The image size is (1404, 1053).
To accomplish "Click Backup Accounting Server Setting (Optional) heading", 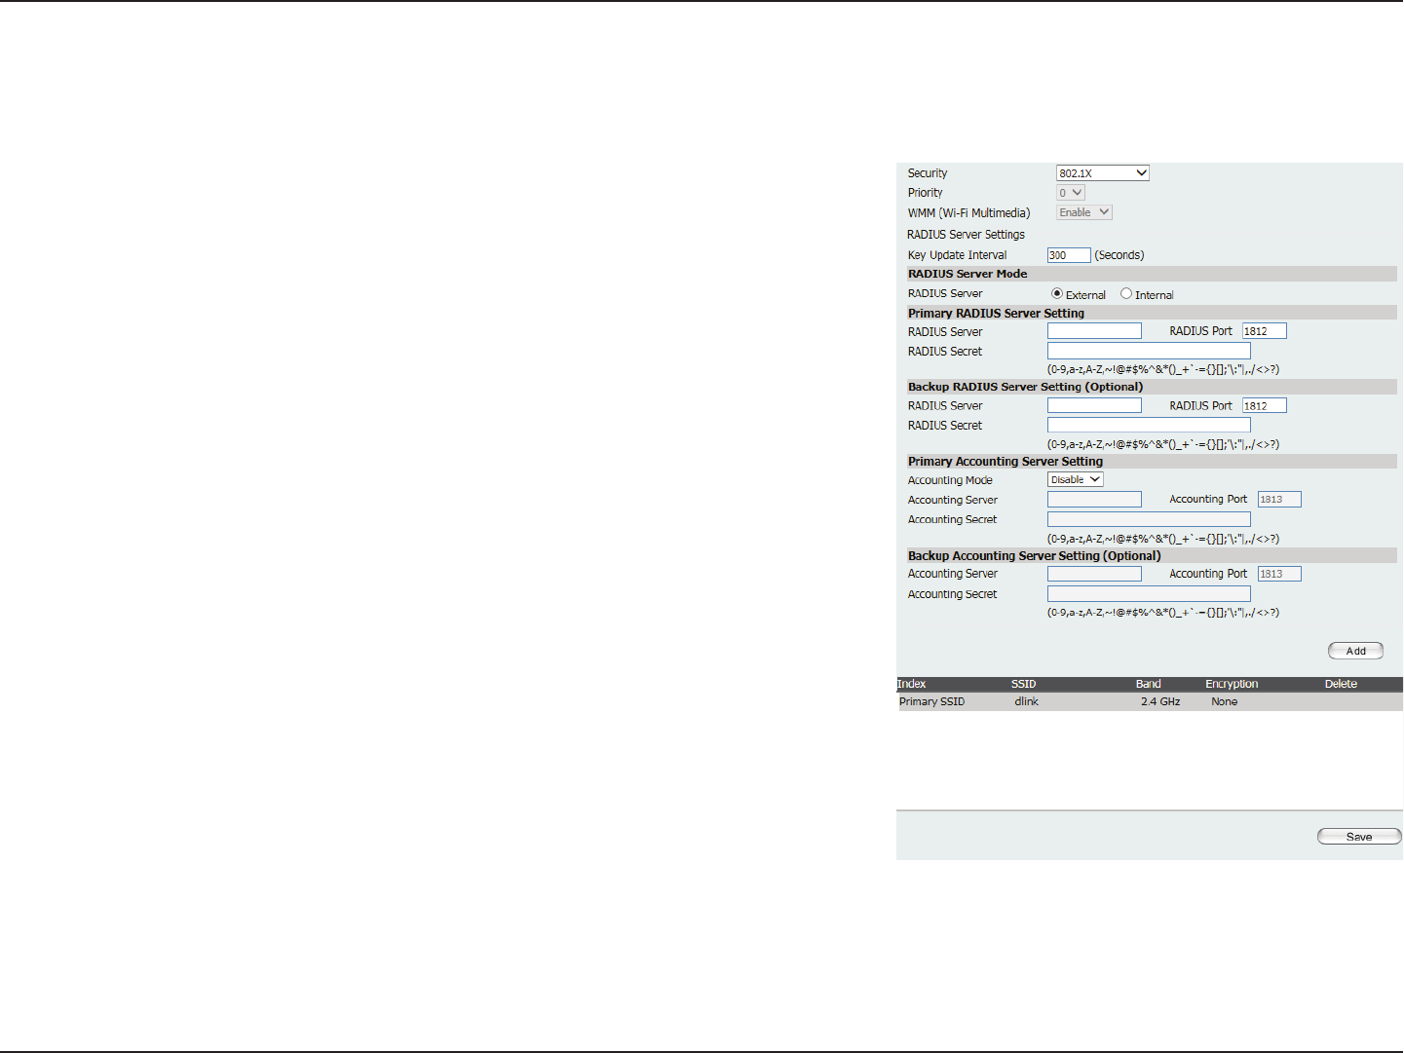I will (1035, 556).
